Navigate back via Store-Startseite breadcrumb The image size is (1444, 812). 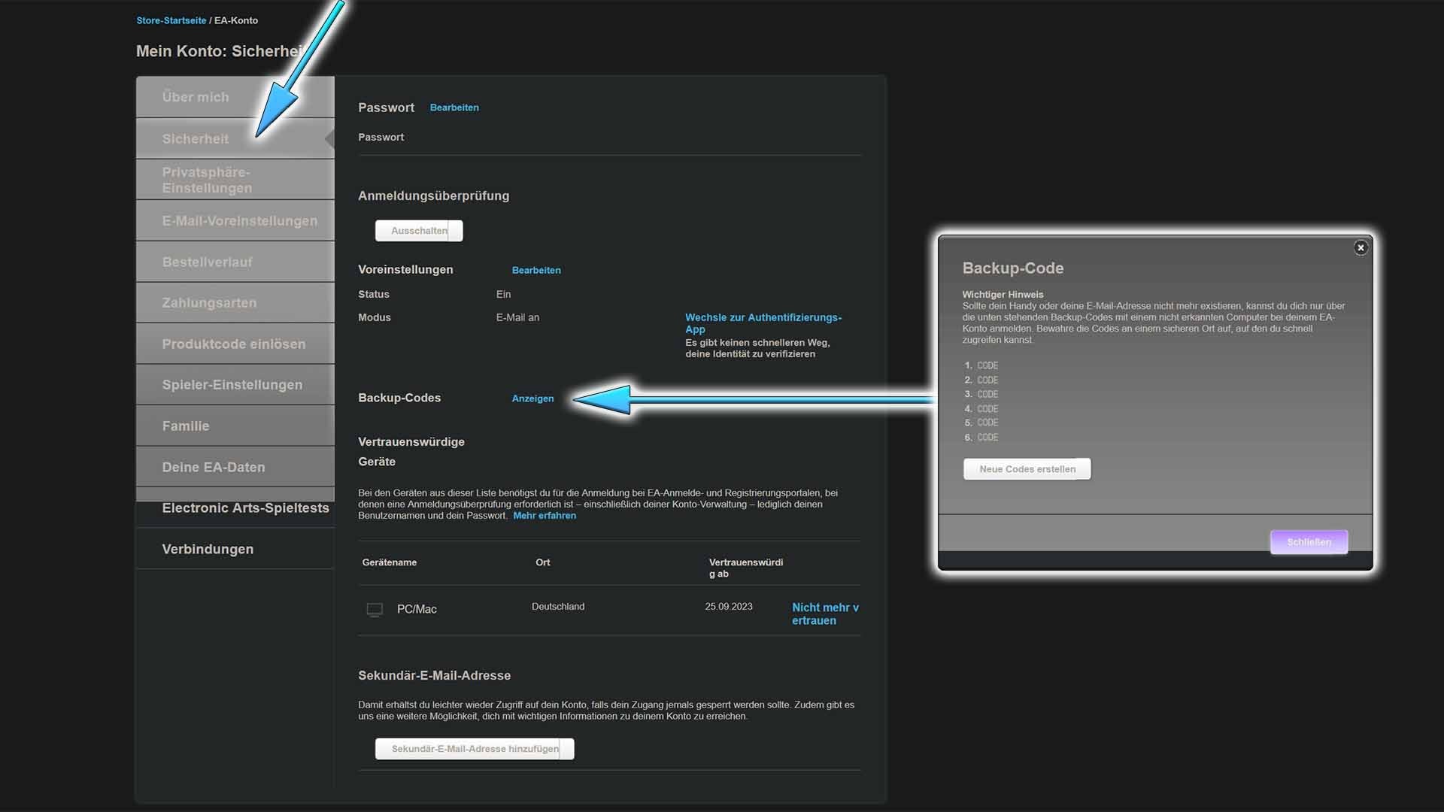(171, 20)
